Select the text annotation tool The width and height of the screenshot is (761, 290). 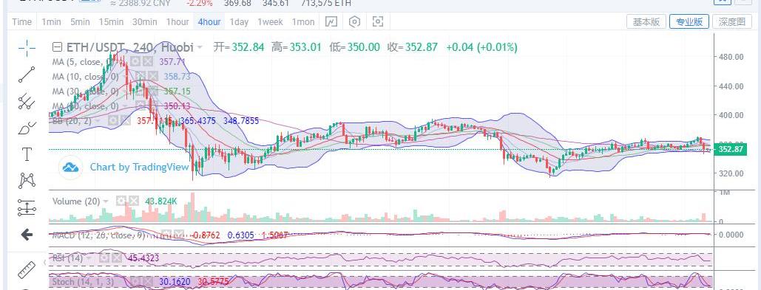click(27, 154)
